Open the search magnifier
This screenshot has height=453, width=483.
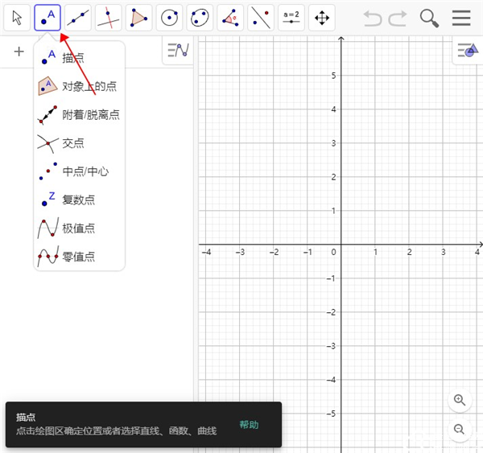tap(430, 18)
